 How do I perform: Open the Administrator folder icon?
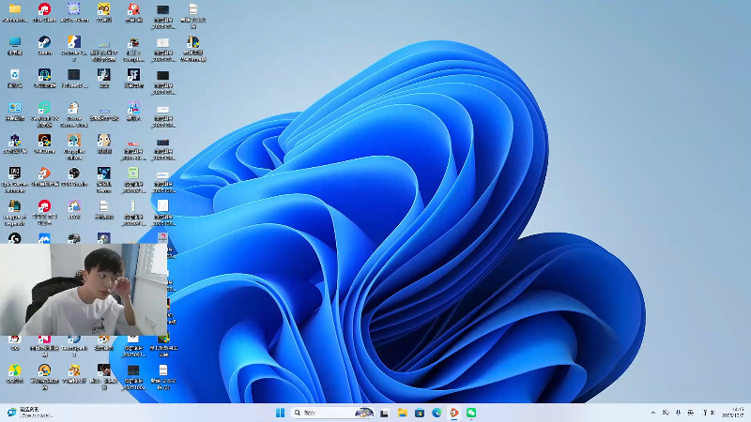15,9
